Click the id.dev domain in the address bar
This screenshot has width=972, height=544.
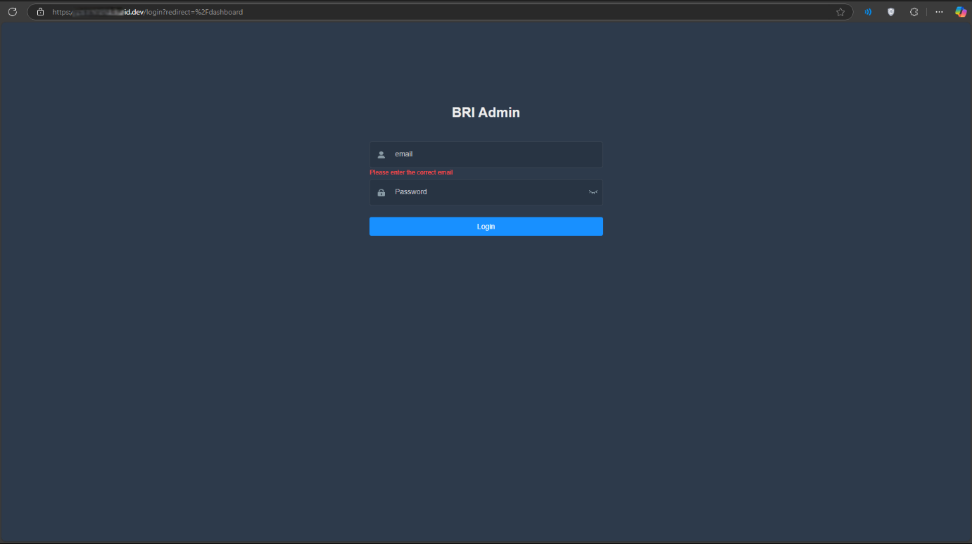pyautogui.click(x=133, y=12)
